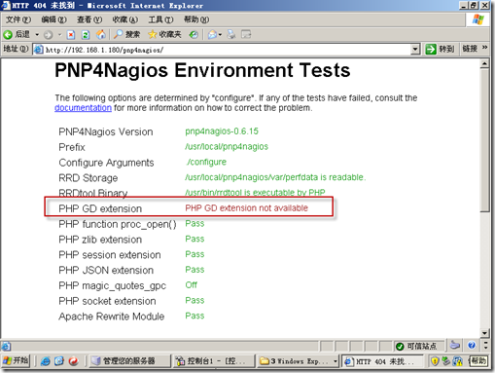This screenshot has height=373, width=495.
Task: Switch to HTTP 404 未找到 taskbar button
Action: click(382, 361)
